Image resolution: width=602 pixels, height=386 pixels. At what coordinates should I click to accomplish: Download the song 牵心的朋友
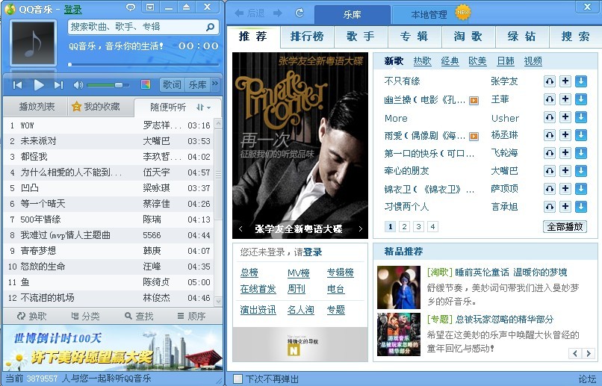coord(580,171)
